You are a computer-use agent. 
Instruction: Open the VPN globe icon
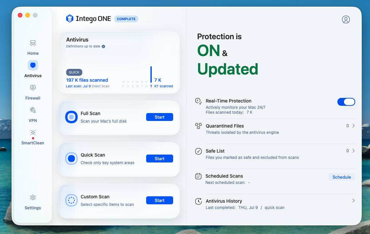[x=33, y=110]
